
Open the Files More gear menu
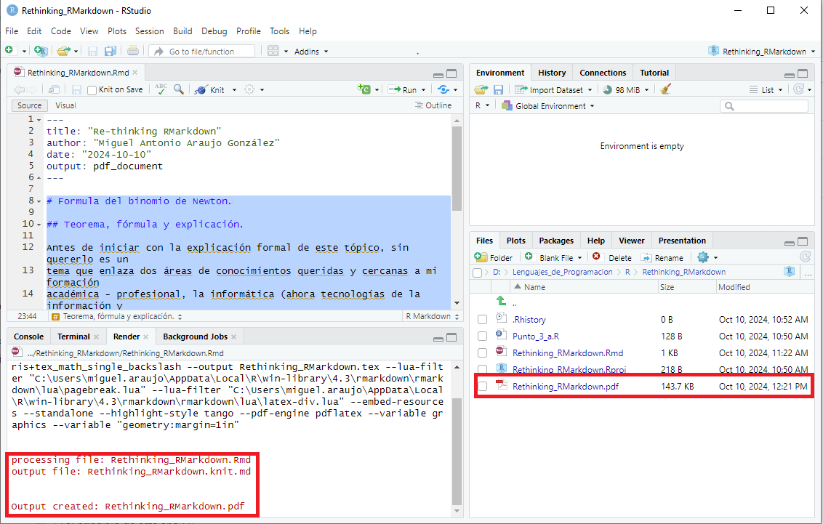pos(707,257)
